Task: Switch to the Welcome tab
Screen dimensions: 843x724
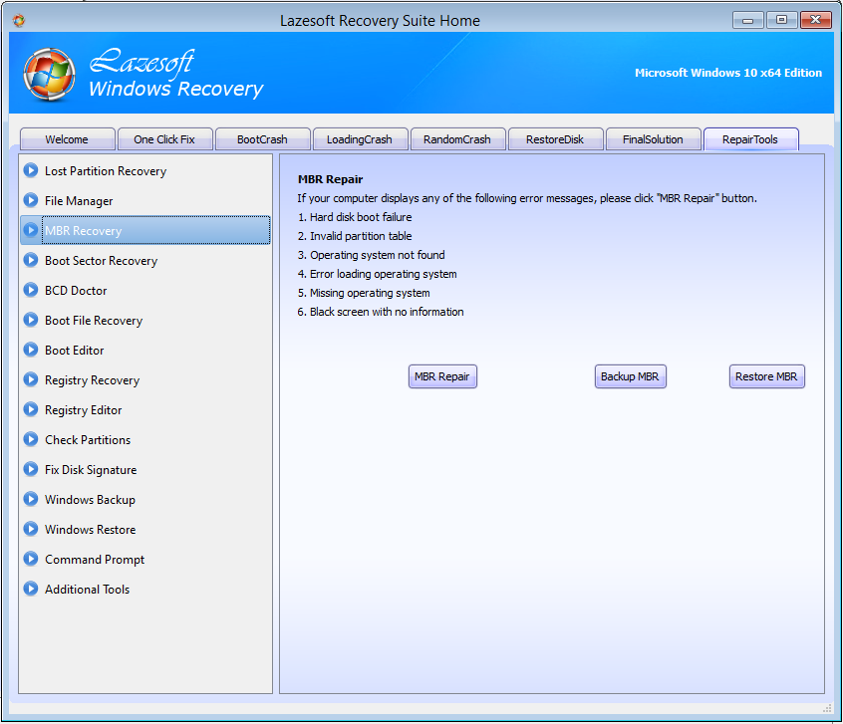Action: tap(67, 139)
